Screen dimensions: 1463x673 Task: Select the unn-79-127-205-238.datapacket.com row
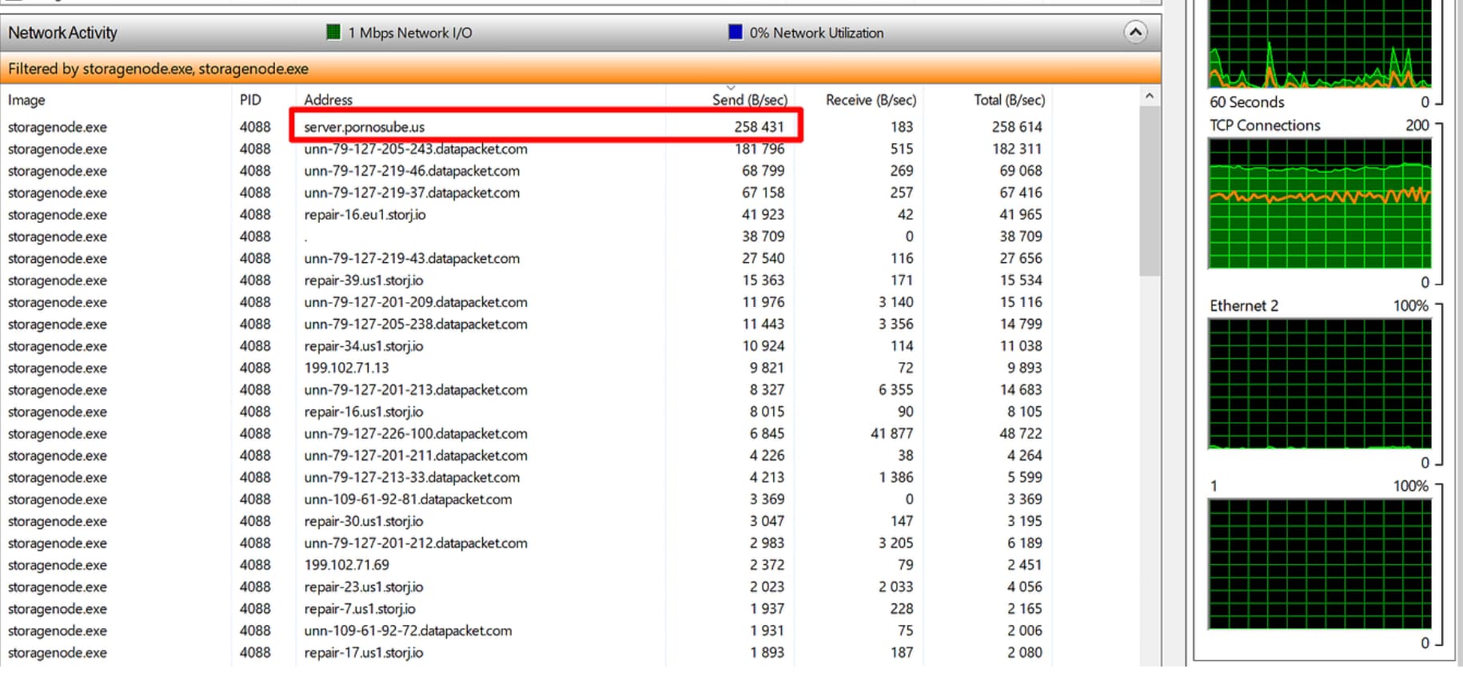(x=528, y=324)
